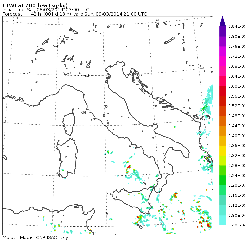Select the colorbar swatch between 0.40E-03 and 0.44E-03
245x242 pixels.
(x=222, y=131)
